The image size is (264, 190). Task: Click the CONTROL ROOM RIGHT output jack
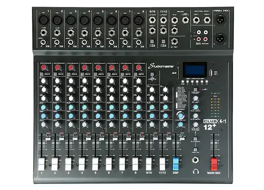tap(207, 20)
